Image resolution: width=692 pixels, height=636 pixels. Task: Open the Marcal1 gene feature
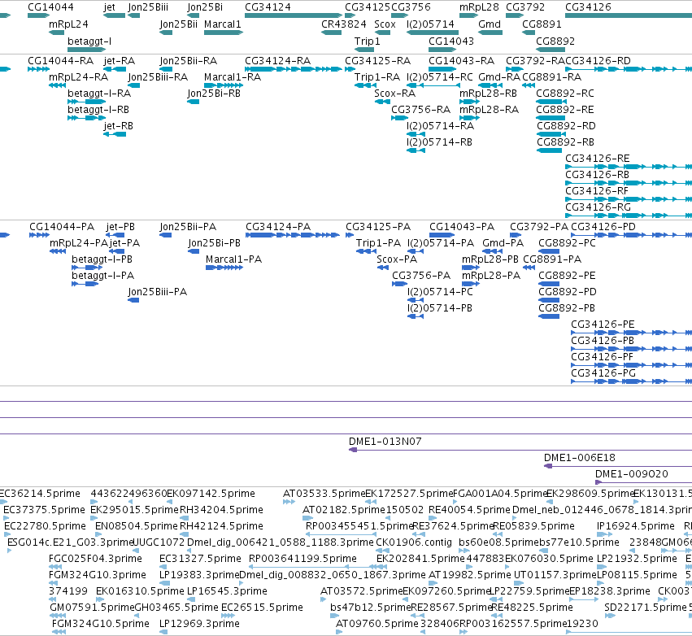coord(224,33)
